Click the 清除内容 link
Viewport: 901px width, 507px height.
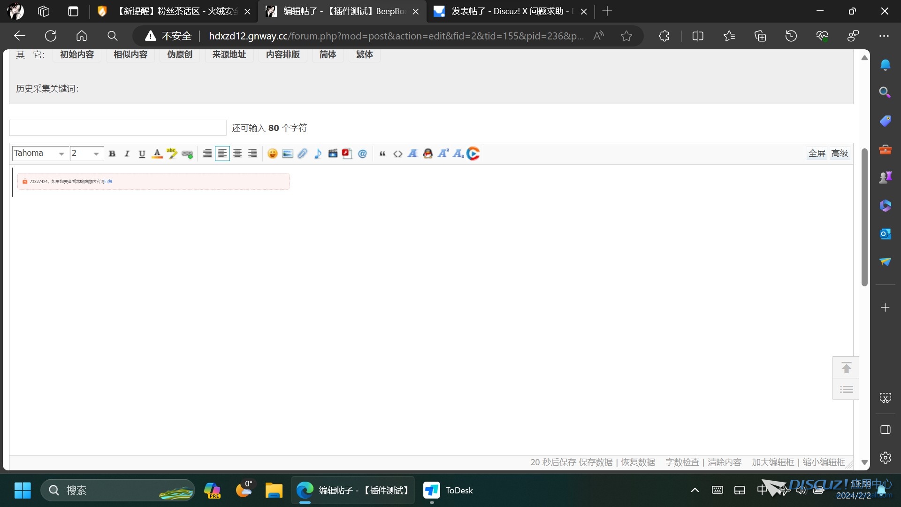pyautogui.click(x=724, y=462)
